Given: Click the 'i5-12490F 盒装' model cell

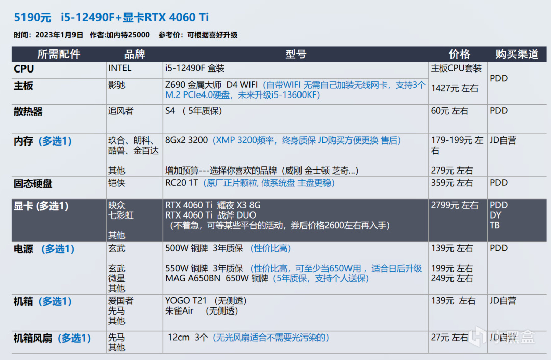Looking at the screenshot, I should point(195,68).
